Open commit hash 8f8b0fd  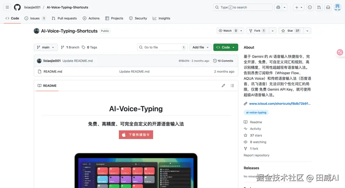pos(184,61)
